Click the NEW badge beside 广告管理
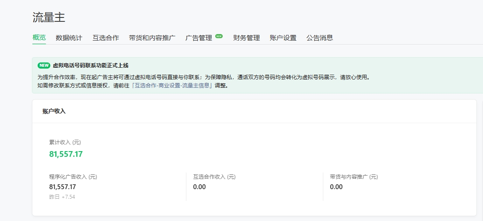Screen dimensions: 483x221 pos(219,36)
